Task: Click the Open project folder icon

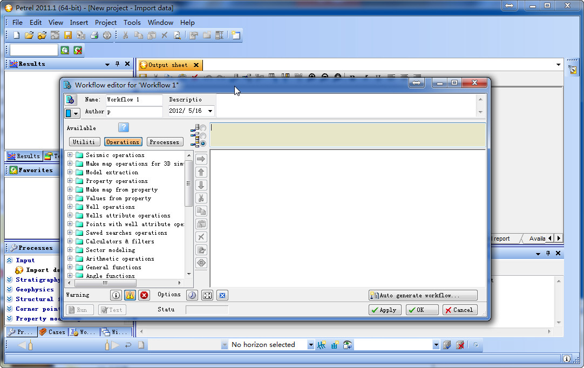Action: (29, 36)
